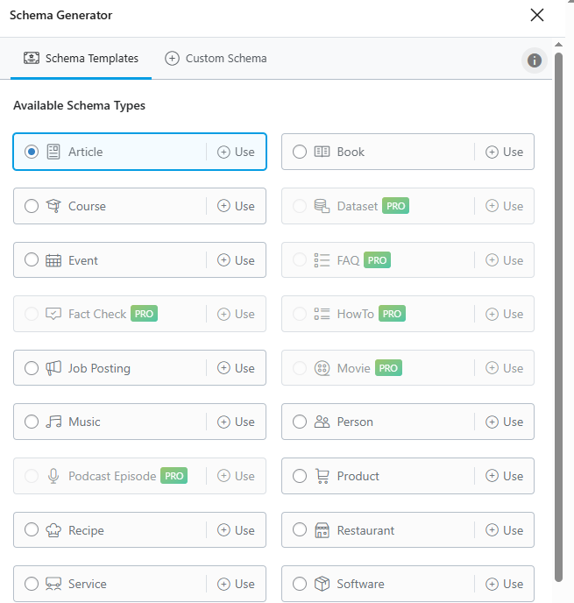
Task: Click the Event calendar icon
Action: 53,260
